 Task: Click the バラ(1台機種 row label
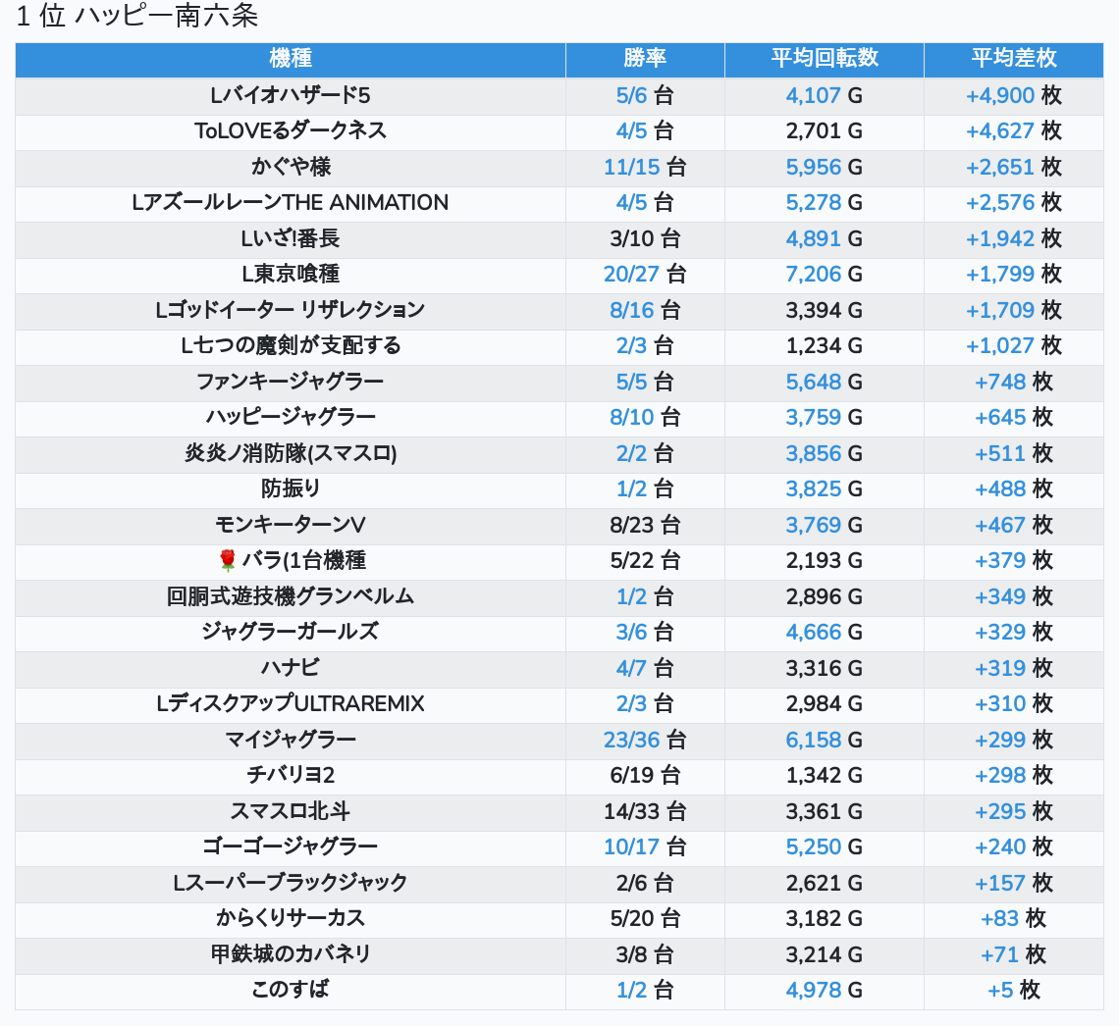304,560
